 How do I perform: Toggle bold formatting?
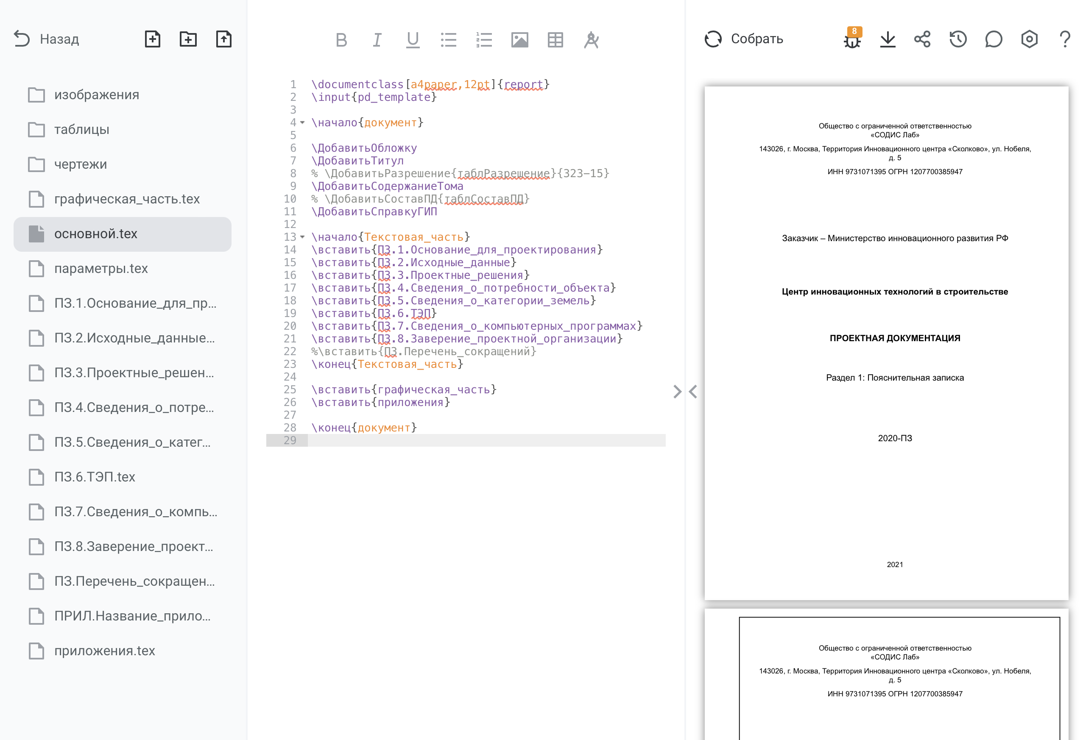point(341,40)
